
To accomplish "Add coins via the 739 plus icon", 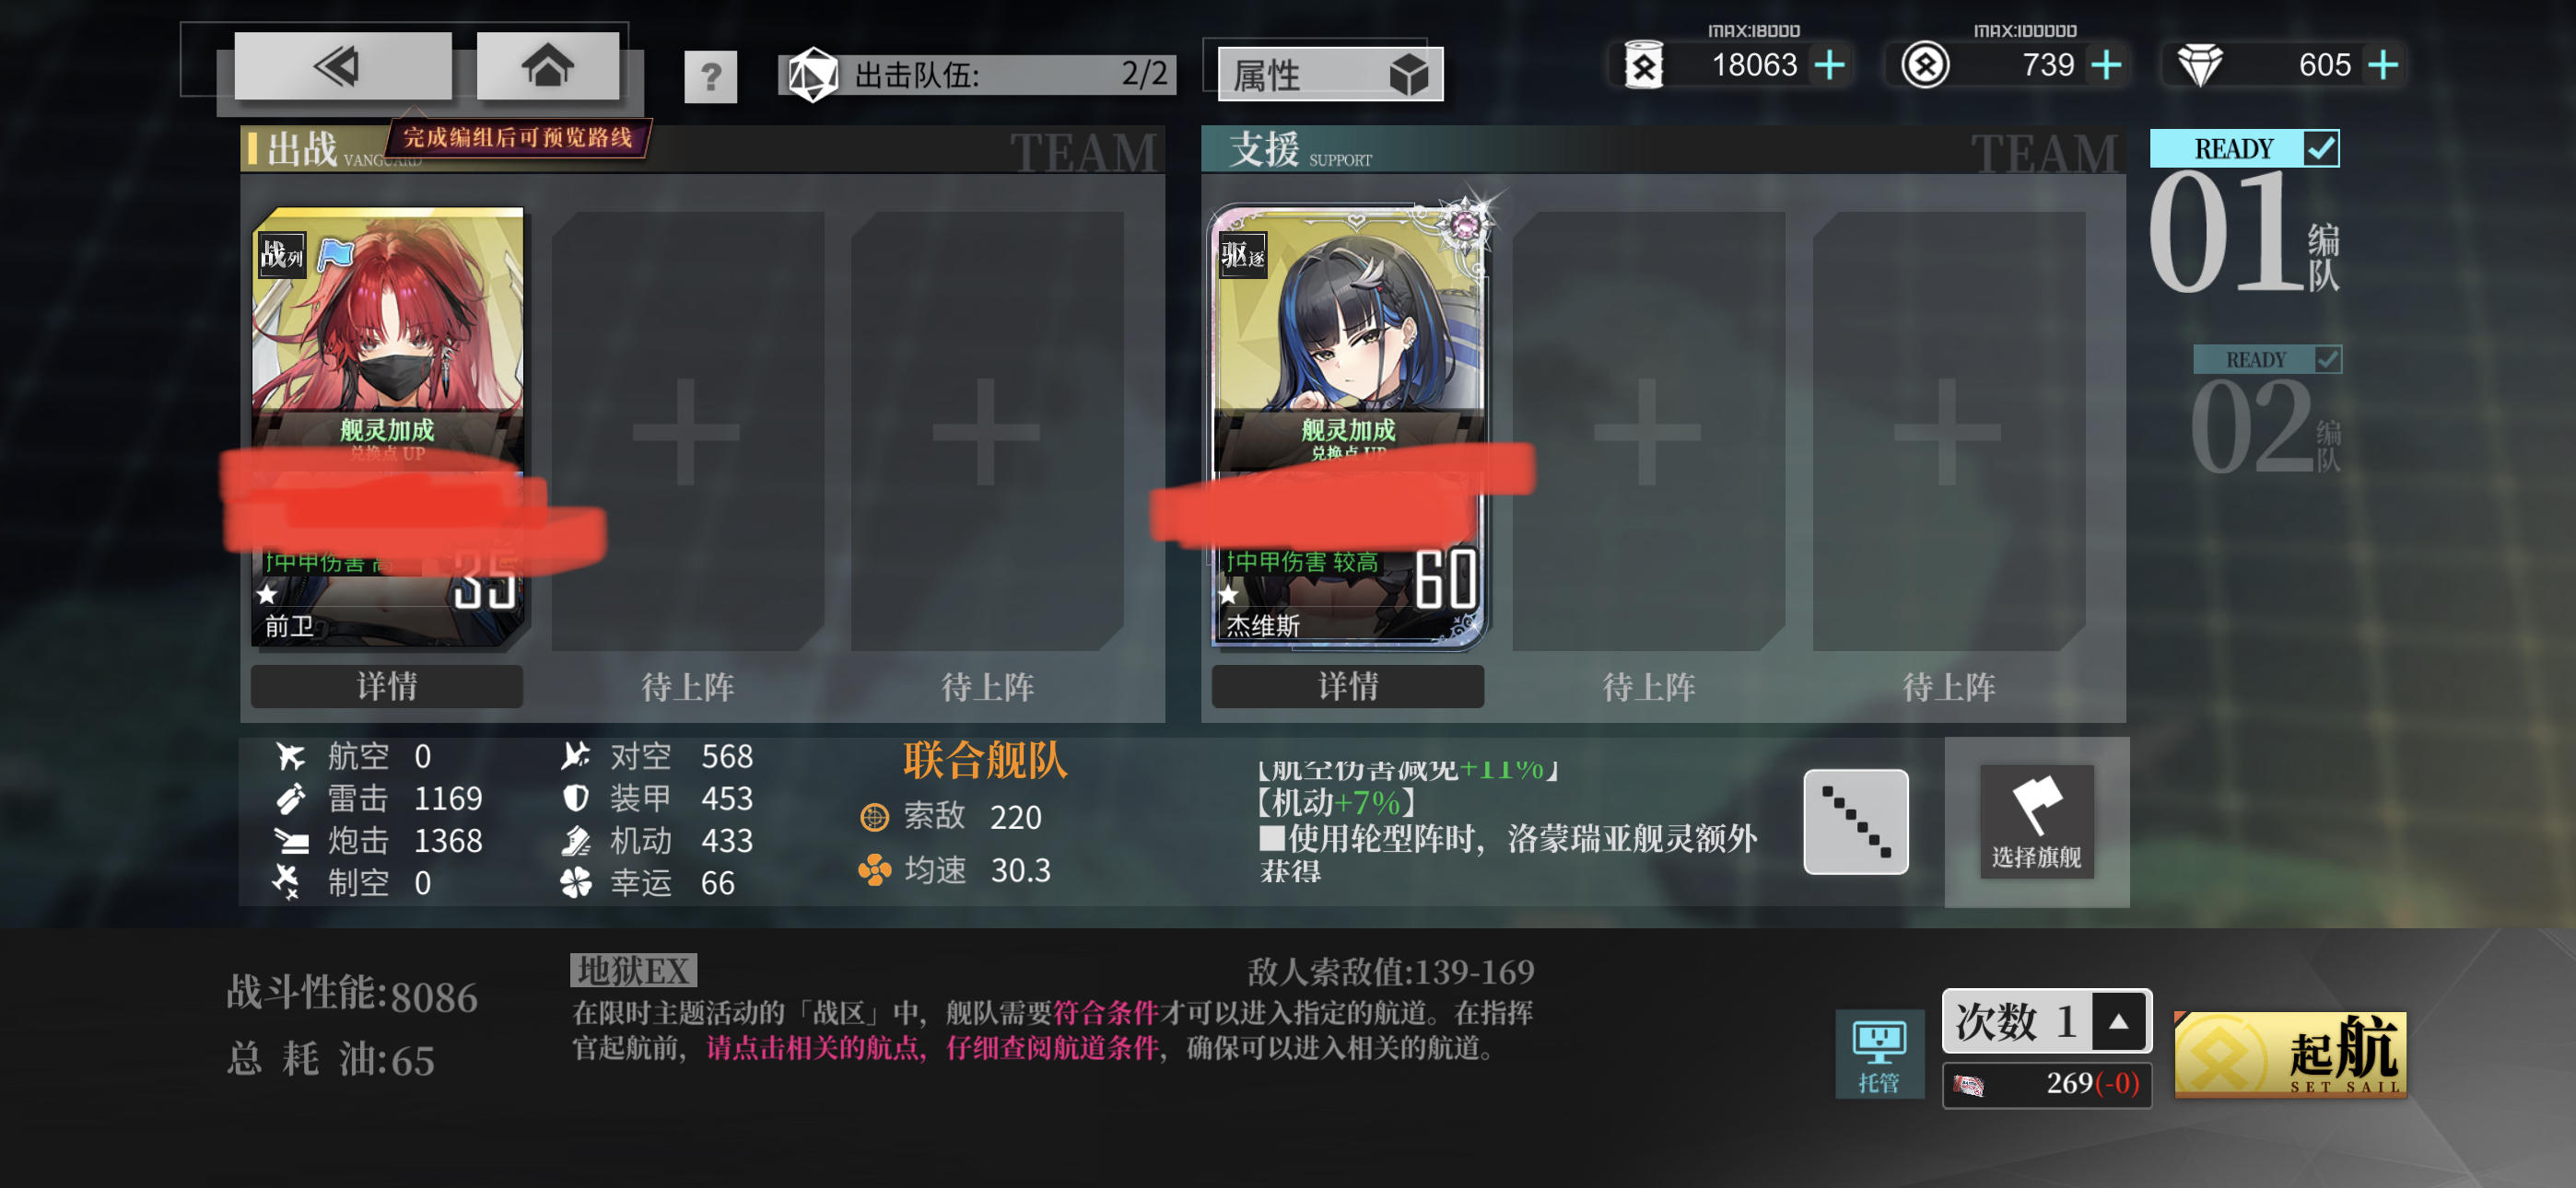I will 2106,65.
